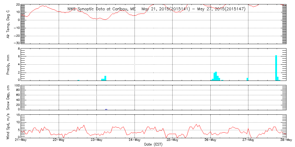Click the 'Wind Spd, m/s' axis label
Image resolution: width=295 pixels, height=147 pixels.
point(8,126)
